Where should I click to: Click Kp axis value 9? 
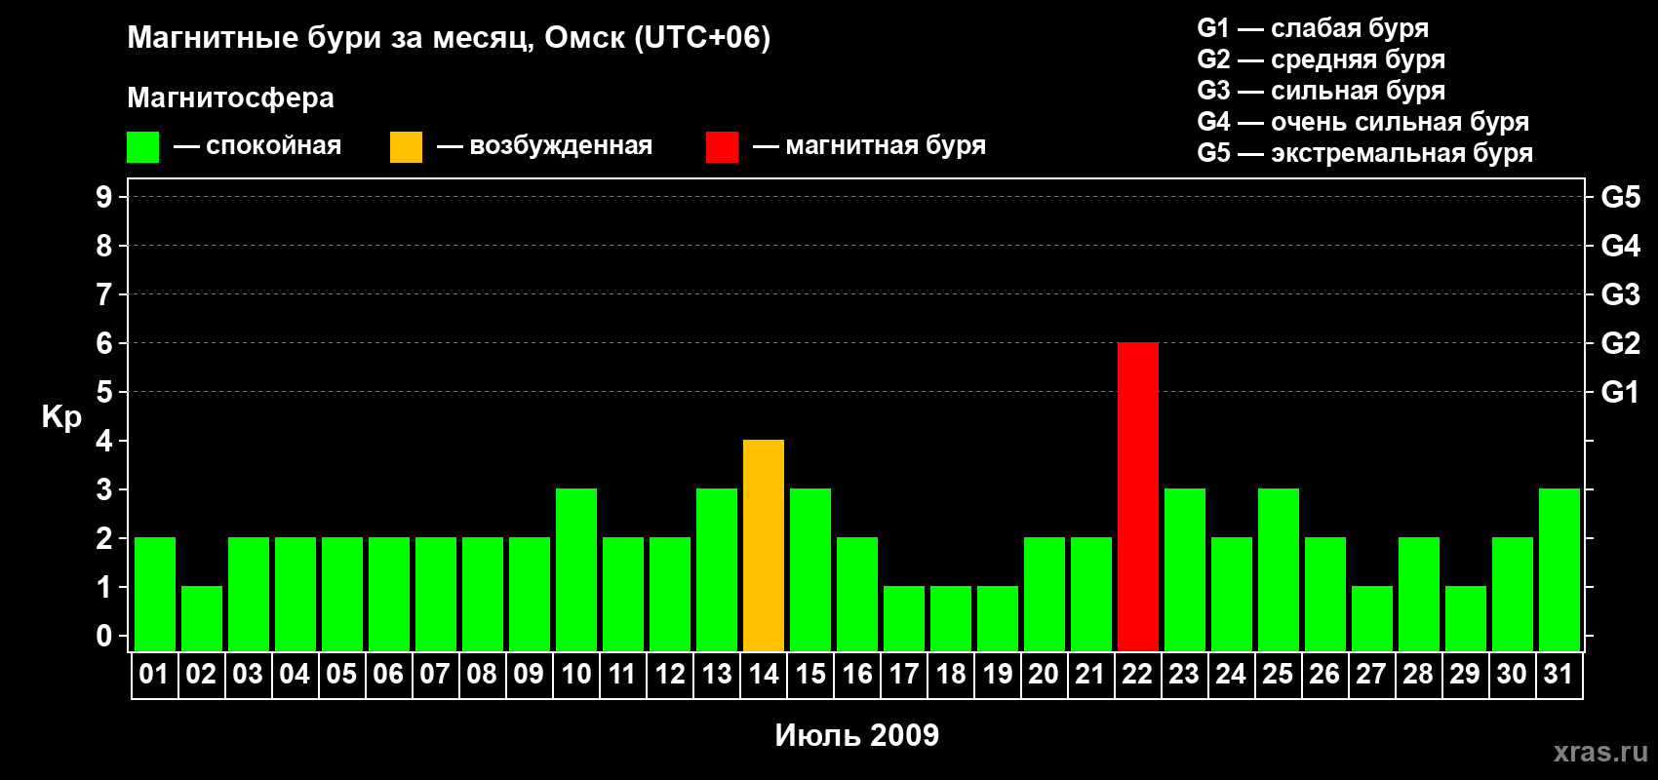tap(104, 197)
